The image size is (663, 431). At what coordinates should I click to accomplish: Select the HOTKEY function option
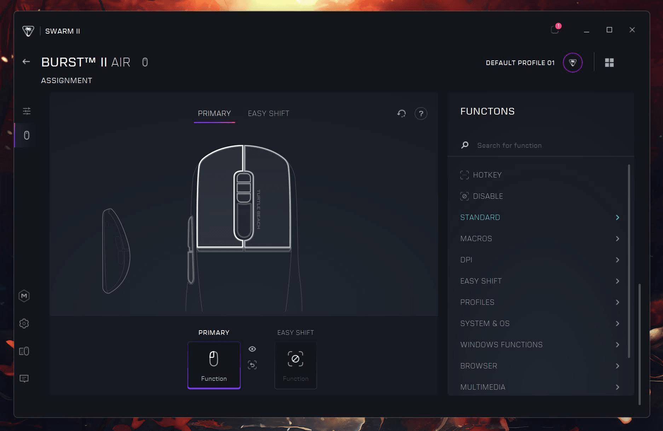coord(487,175)
